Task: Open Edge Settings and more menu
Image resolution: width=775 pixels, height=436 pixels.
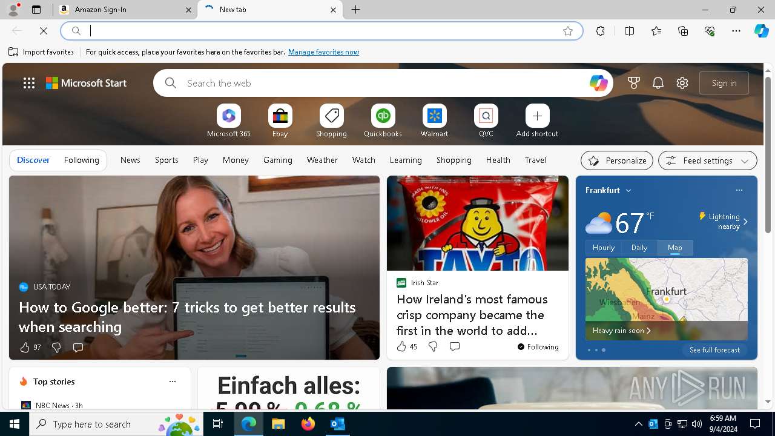Action: tap(736, 31)
